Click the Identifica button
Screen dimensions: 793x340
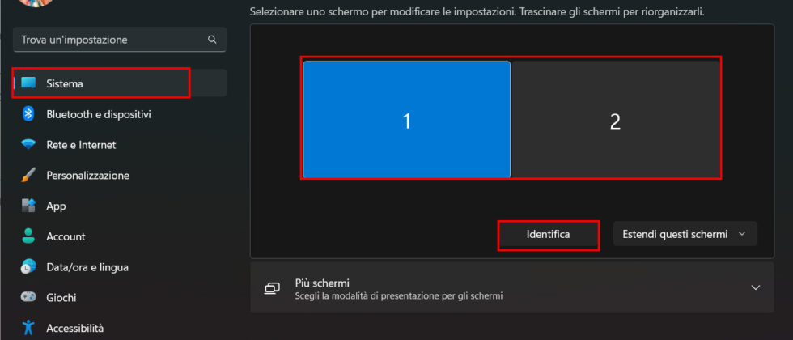(549, 234)
